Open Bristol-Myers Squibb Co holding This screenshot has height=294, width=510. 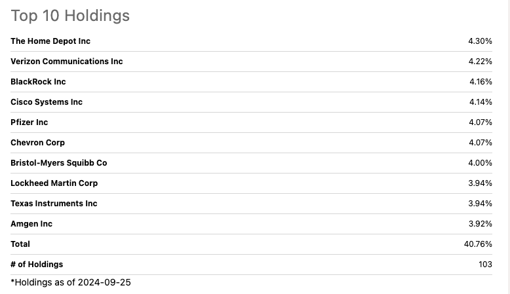click(x=59, y=163)
